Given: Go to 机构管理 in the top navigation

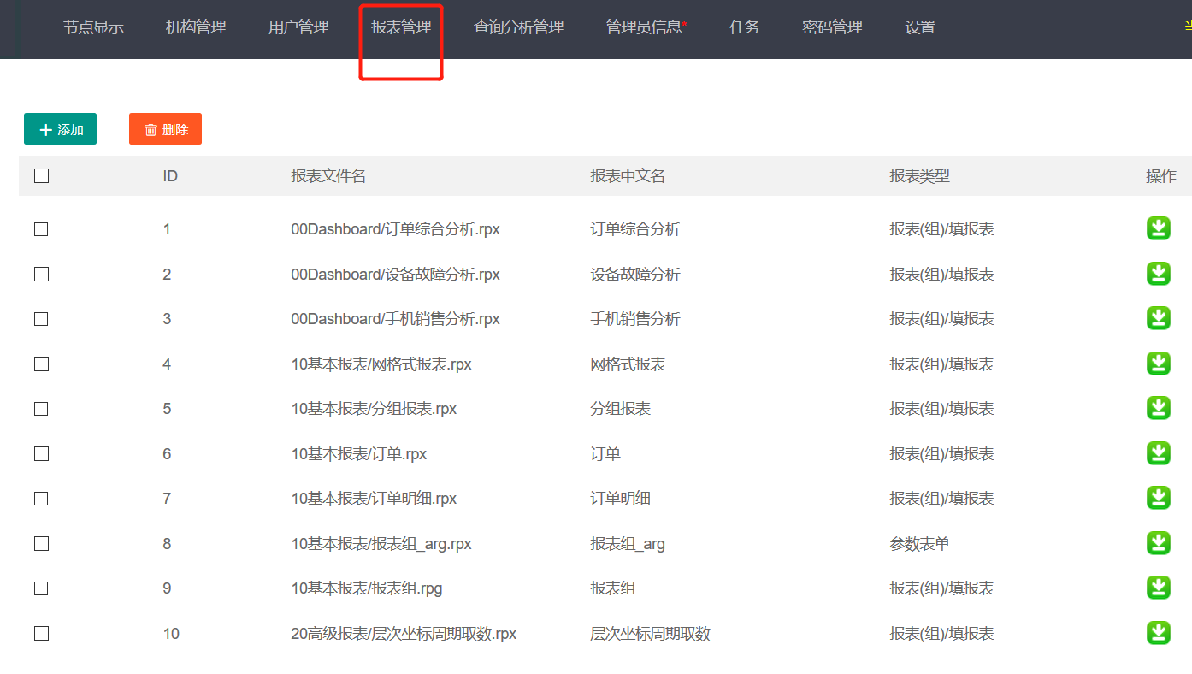Looking at the screenshot, I should click(196, 27).
